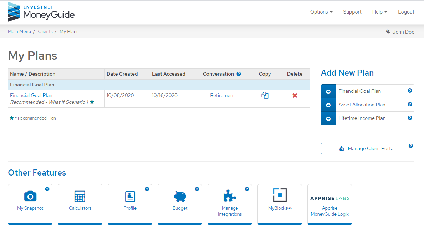Go to Clients in the breadcrumb trail

point(45,31)
